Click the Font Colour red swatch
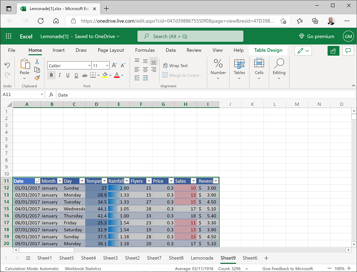The width and height of the screenshot is (357, 272). [x=117, y=75]
